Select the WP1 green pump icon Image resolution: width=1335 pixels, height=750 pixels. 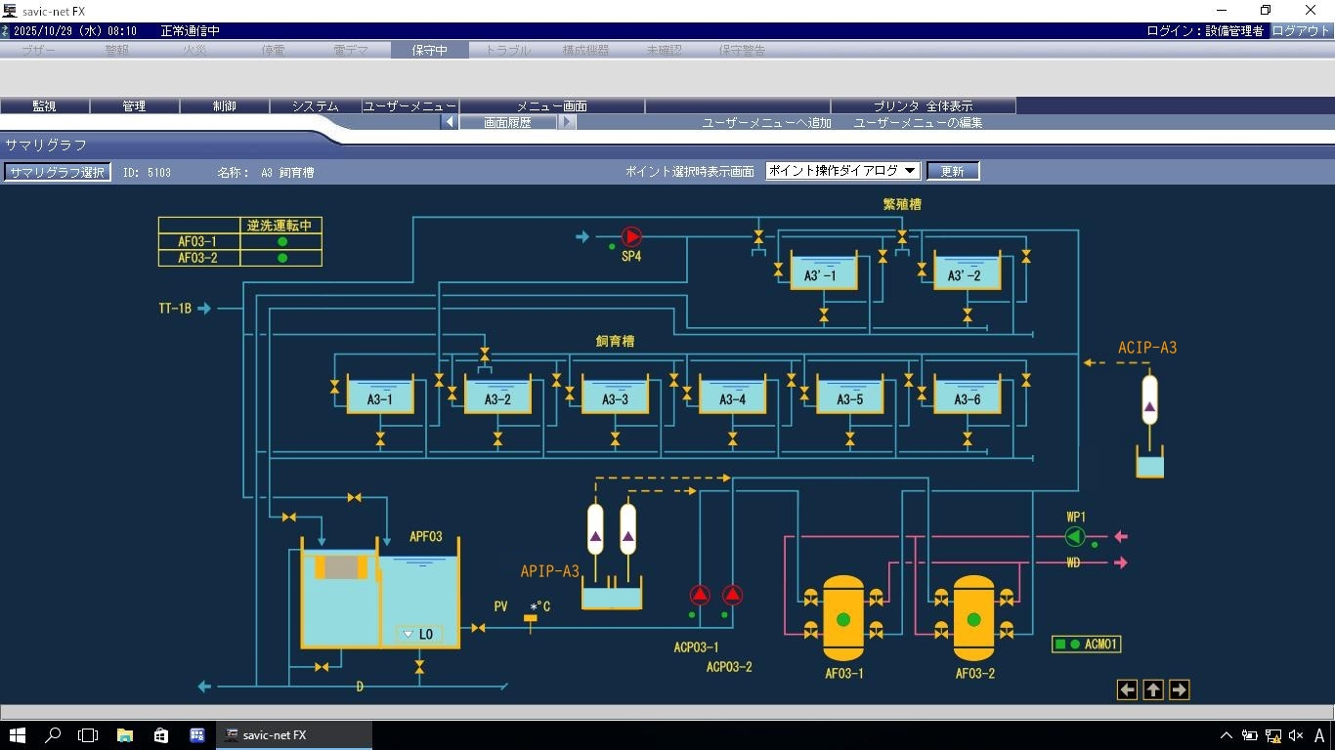tap(1075, 536)
